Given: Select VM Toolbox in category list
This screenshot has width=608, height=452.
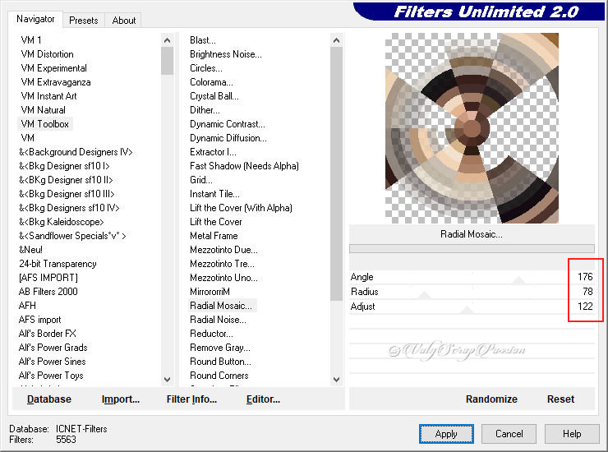Looking at the screenshot, I should coord(45,124).
